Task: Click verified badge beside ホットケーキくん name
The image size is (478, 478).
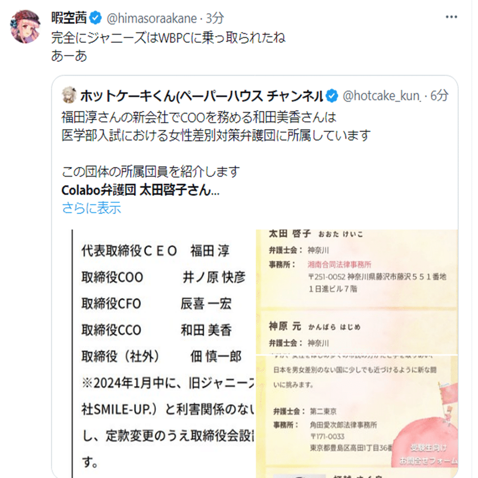Action: click(332, 96)
